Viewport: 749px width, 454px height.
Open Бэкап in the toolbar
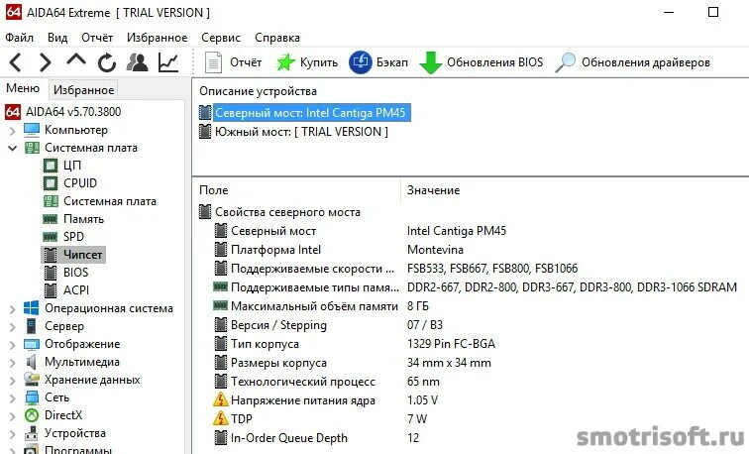tap(378, 62)
